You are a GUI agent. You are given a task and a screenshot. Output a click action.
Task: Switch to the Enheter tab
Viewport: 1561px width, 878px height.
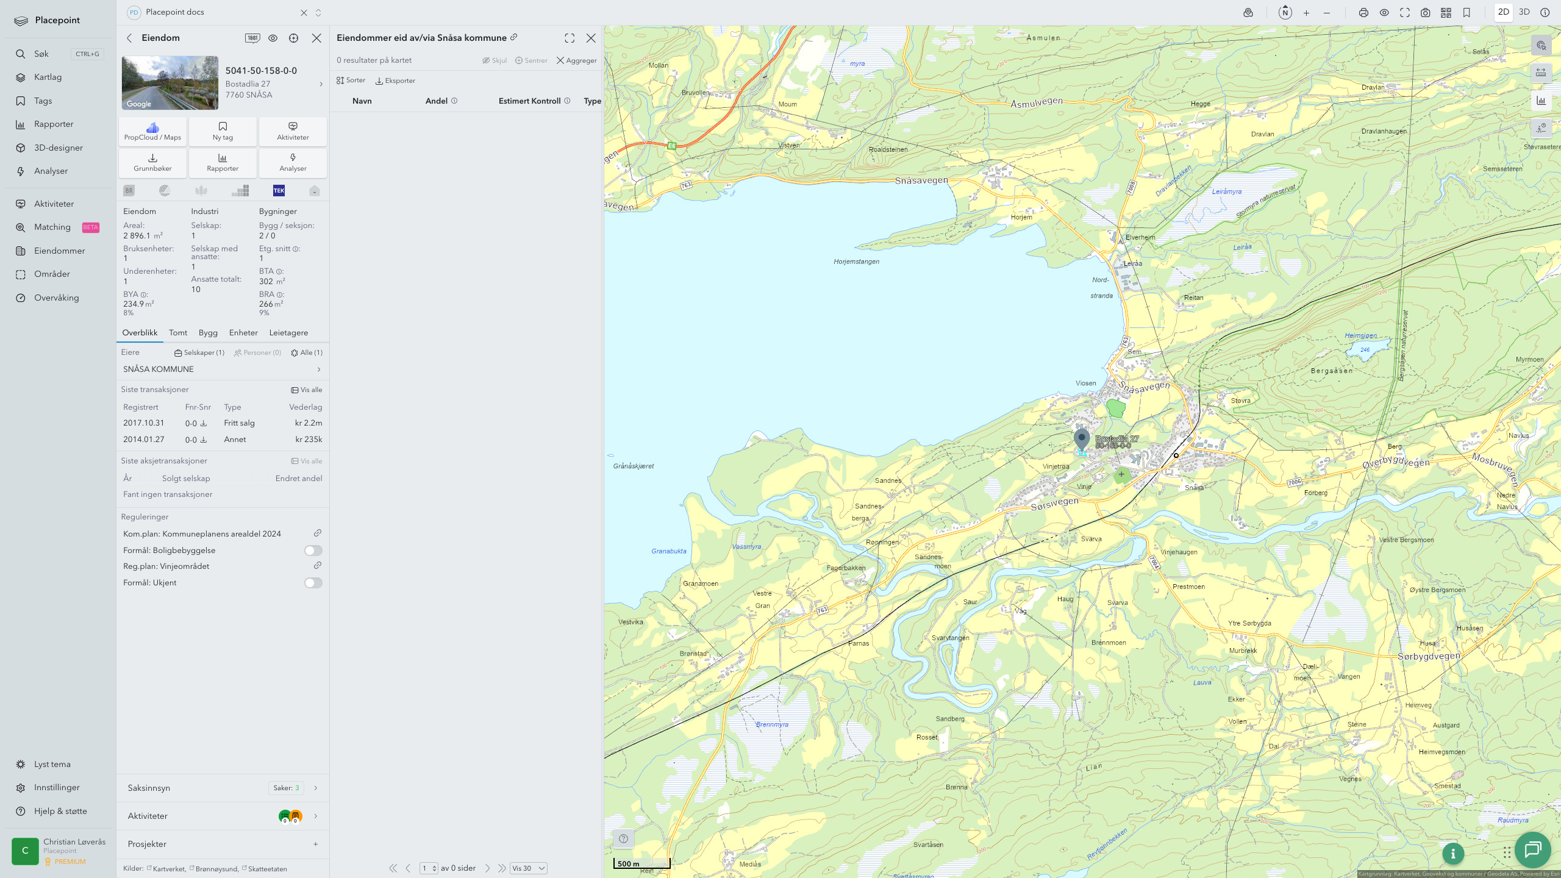(243, 333)
